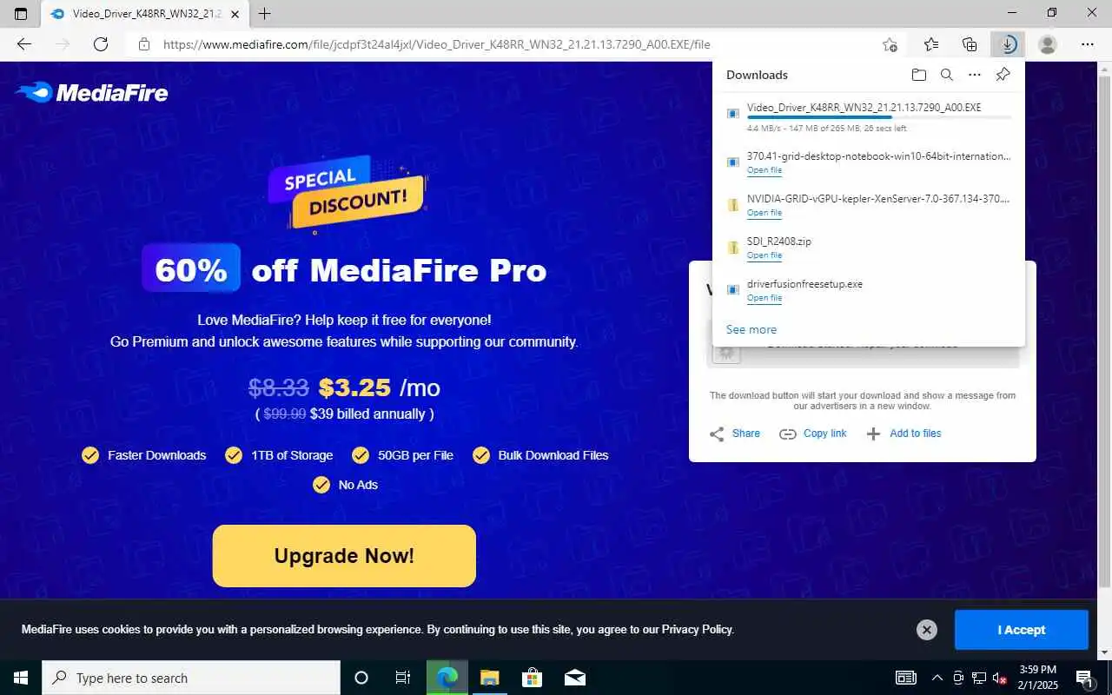Screen dimensions: 1112x695
Task: Accept MediaFire cookies with I Accept
Action: [x=1021, y=630]
